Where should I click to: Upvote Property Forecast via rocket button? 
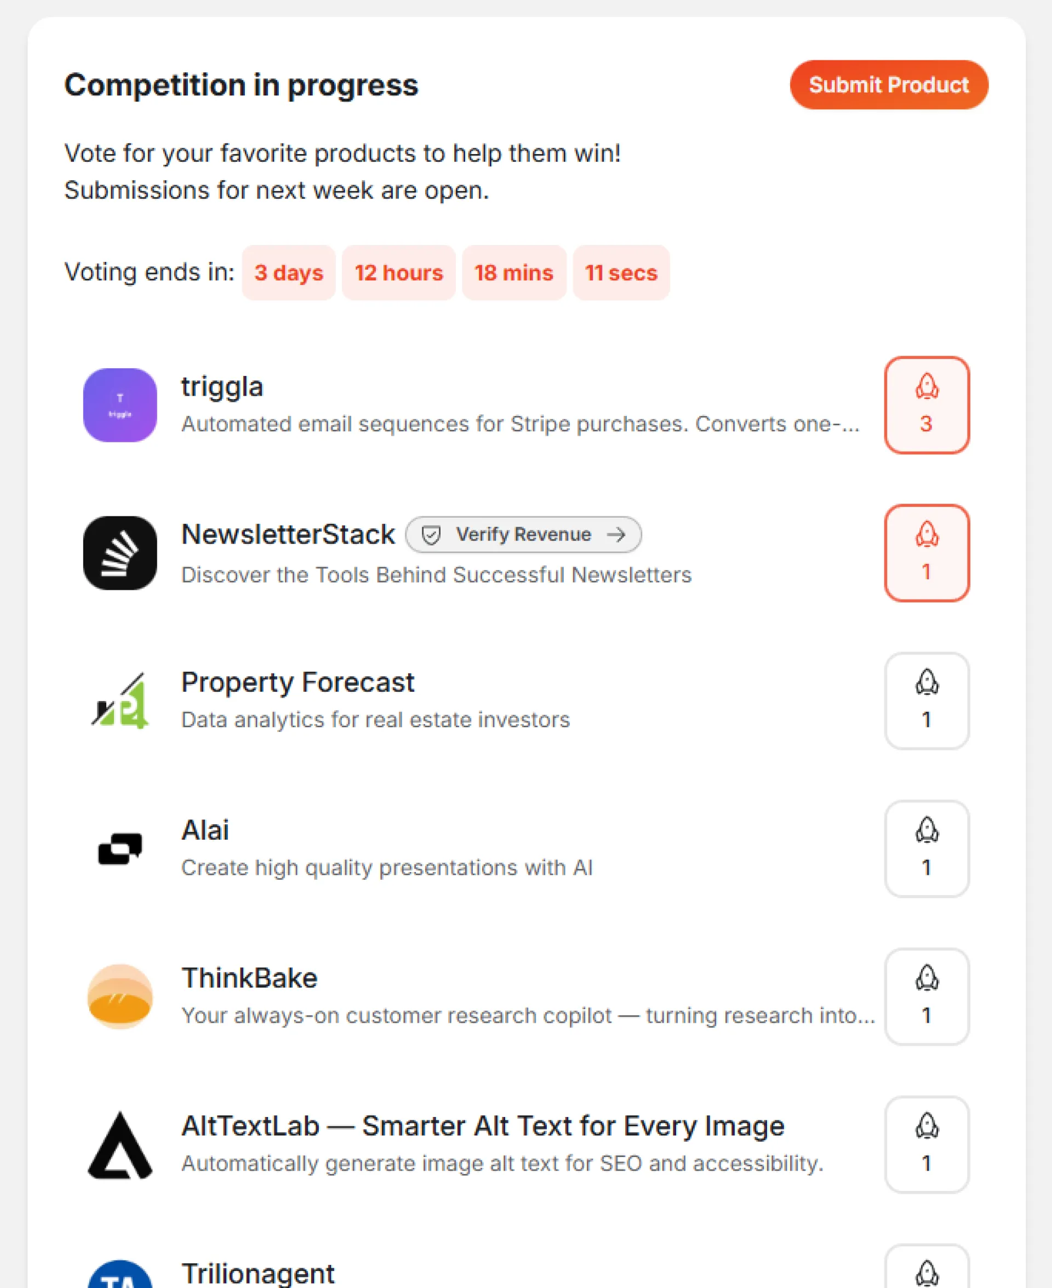click(x=926, y=700)
